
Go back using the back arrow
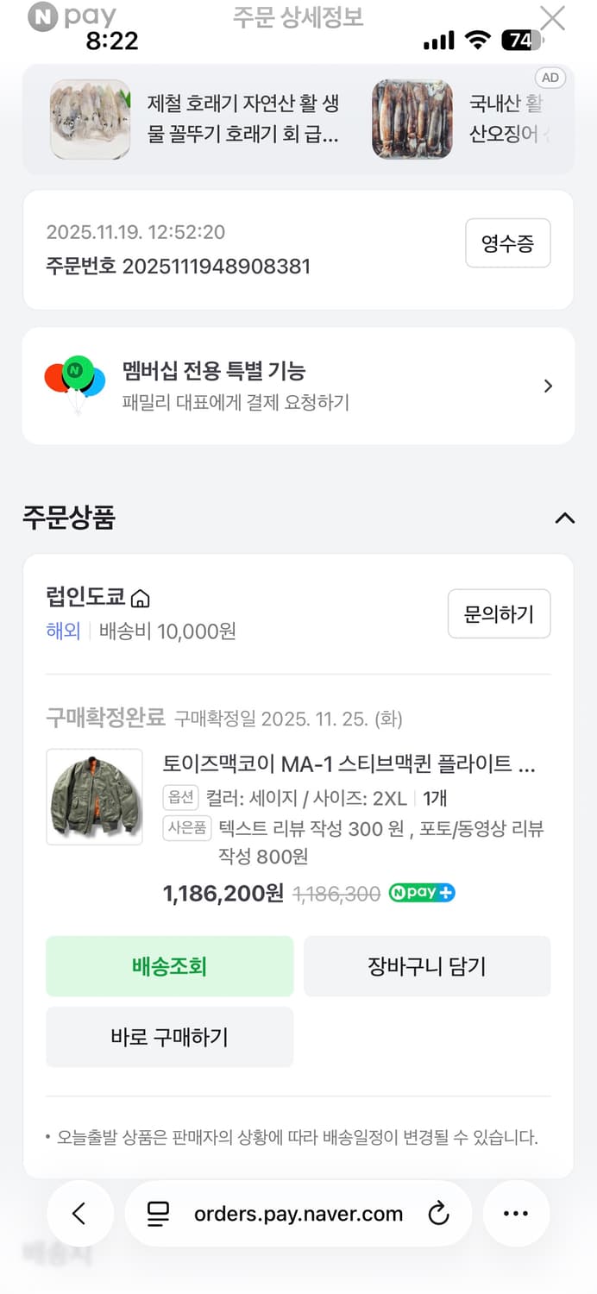point(79,1213)
